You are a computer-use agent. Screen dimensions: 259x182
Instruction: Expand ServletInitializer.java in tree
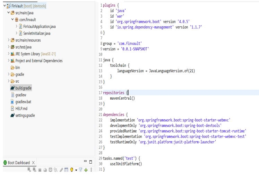click(x=17, y=33)
